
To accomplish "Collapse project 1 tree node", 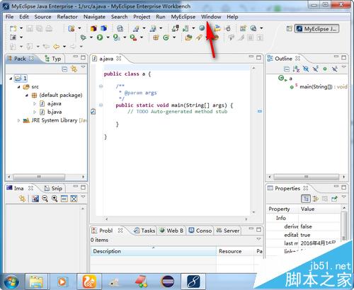I will [x=11, y=79].
